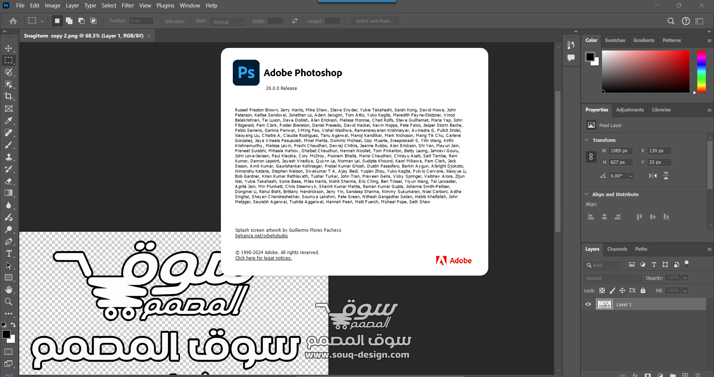Open the layer blend mode dropdown
The image size is (714, 377).
(x=612, y=278)
